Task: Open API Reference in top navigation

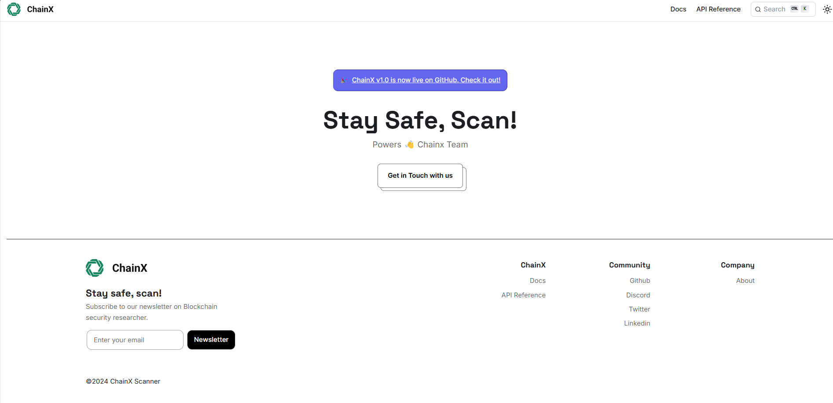Action: 718,9
